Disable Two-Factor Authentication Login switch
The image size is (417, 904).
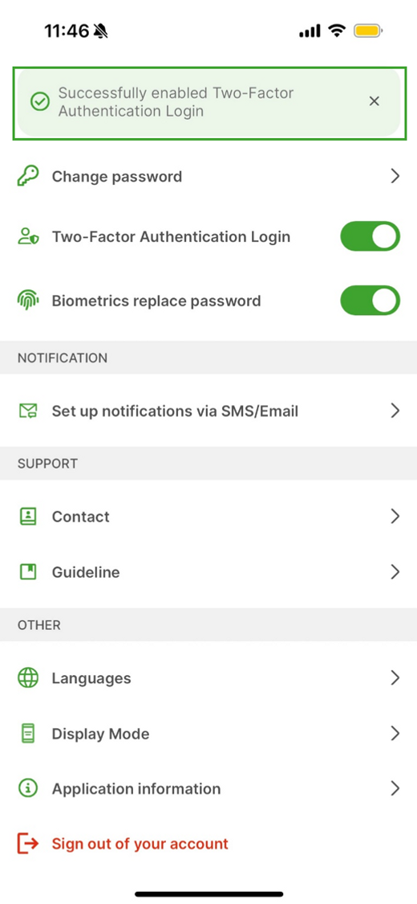(370, 236)
